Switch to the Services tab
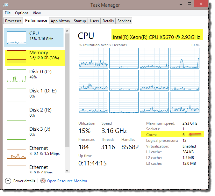 (124, 21)
